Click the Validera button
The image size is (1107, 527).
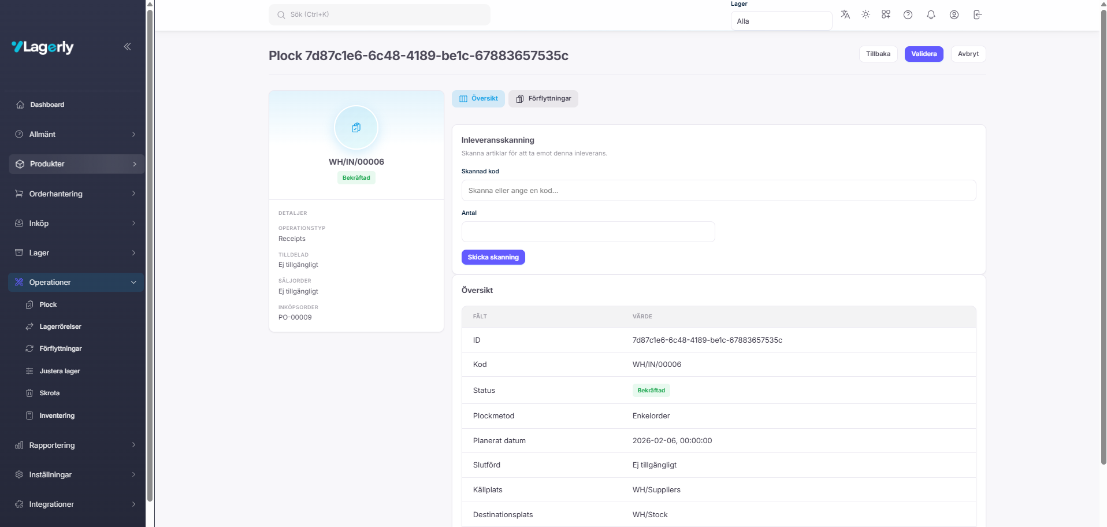click(923, 54)
